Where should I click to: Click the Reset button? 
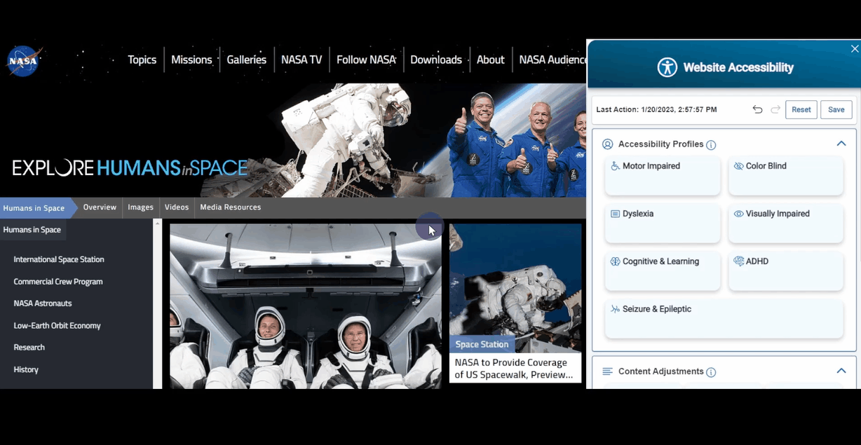coord(801,109)
